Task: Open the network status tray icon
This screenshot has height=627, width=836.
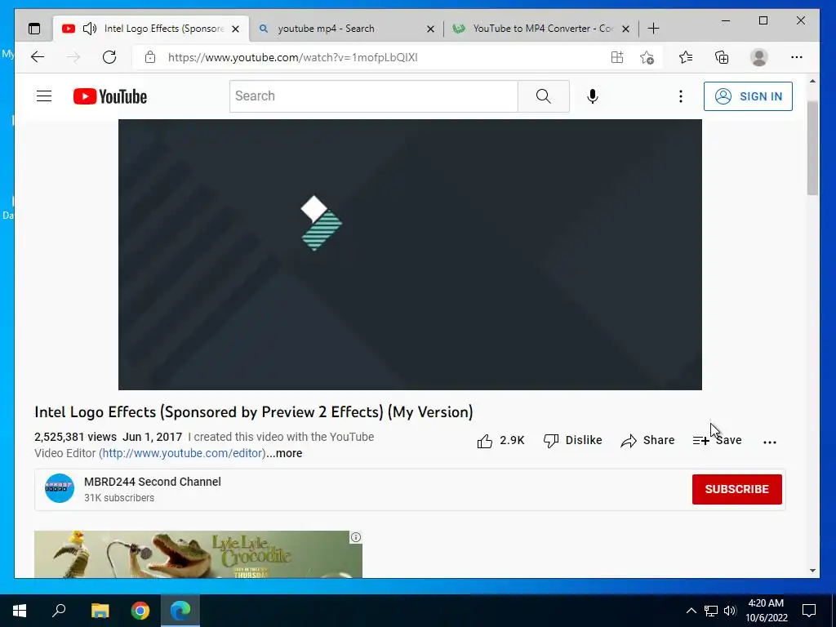Action: [x=711, y=611]
